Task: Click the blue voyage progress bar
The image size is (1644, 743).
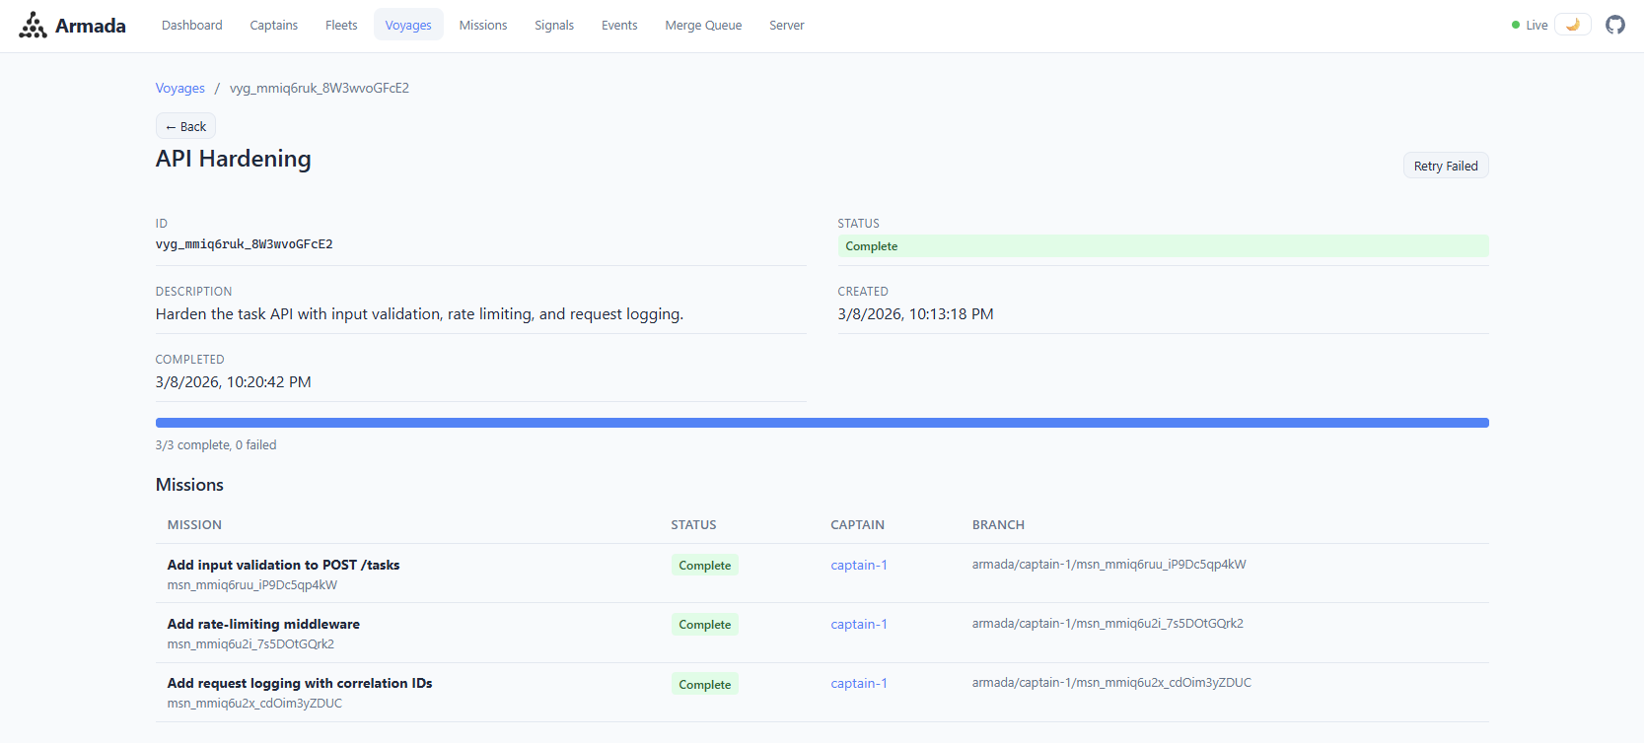Action: point(822,423)
